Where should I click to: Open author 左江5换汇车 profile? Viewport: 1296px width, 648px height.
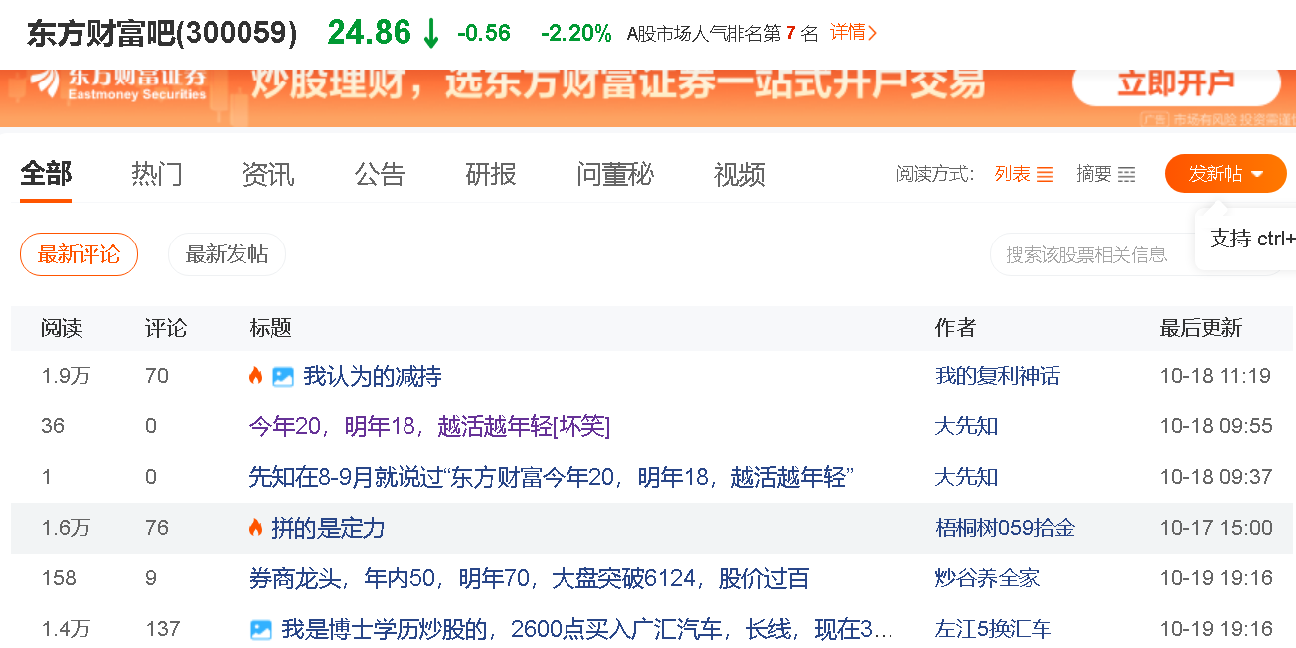point(993,629)
